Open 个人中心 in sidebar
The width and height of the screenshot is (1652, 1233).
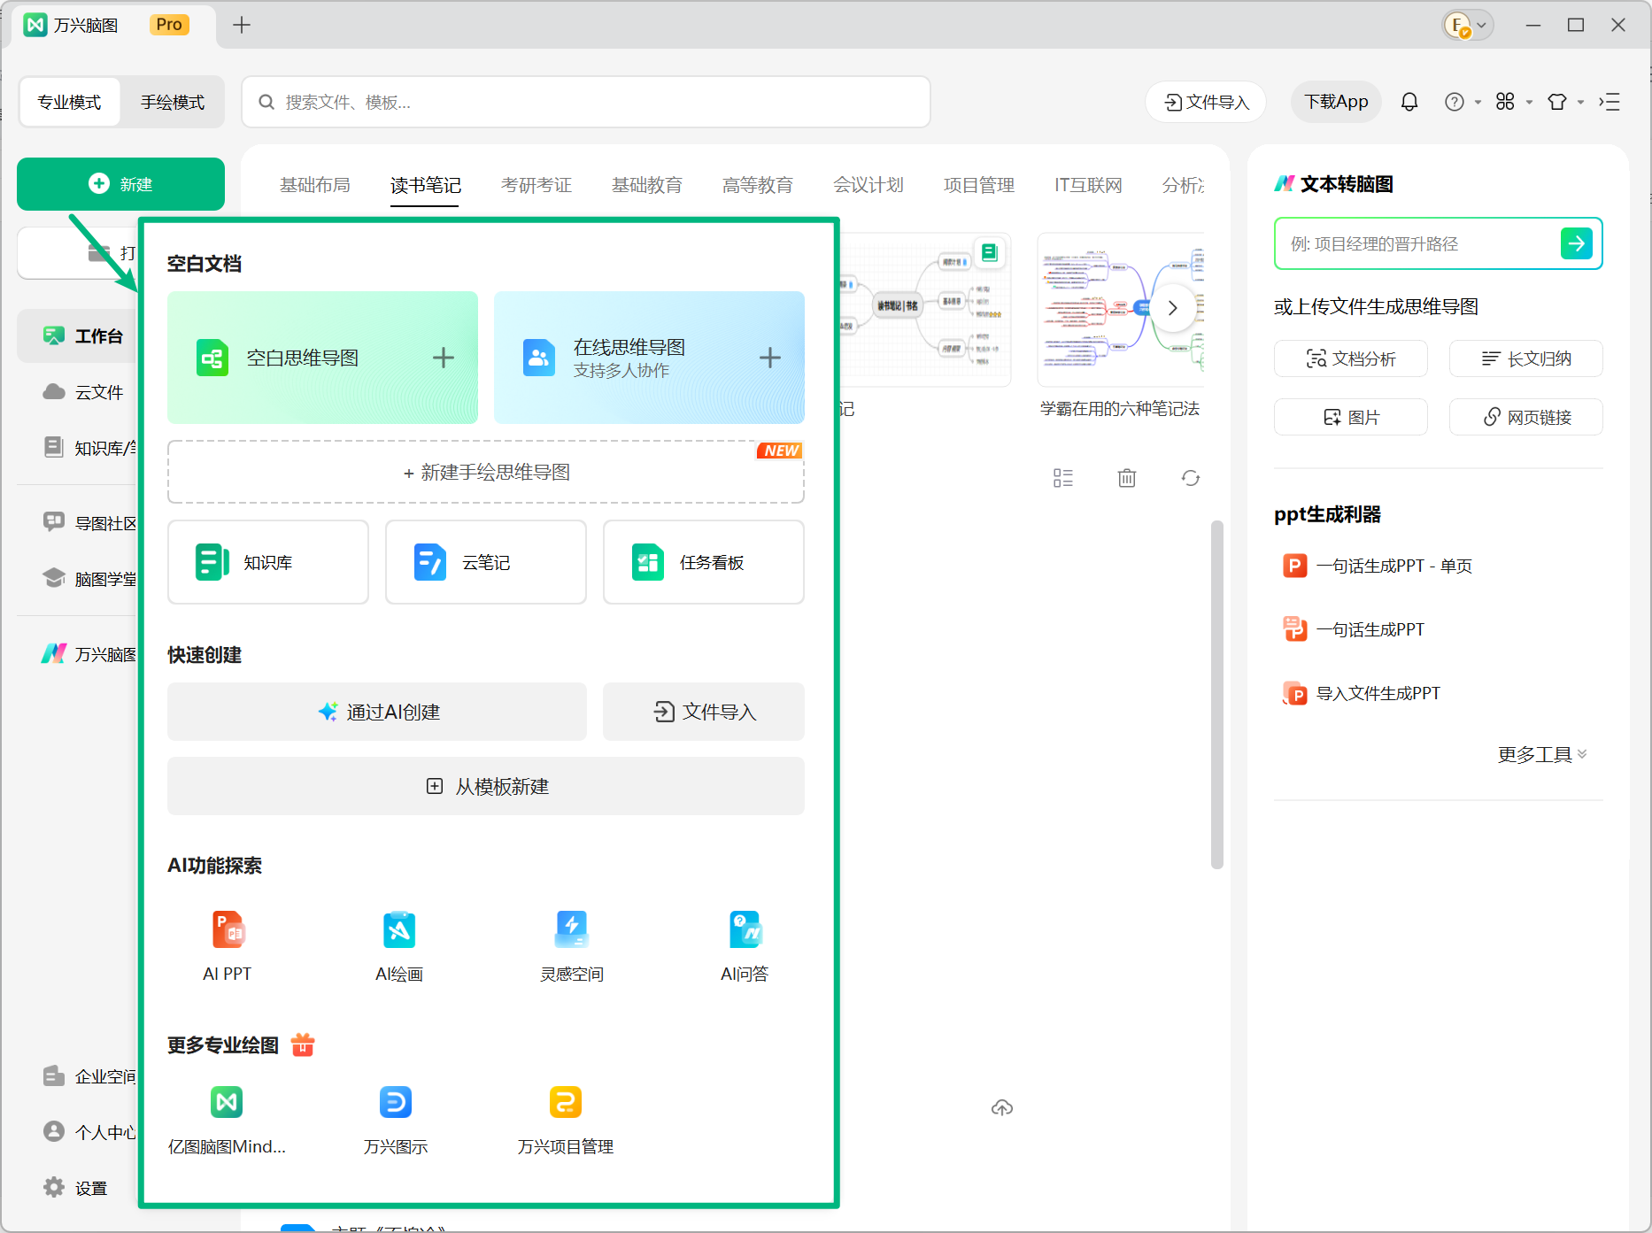coord(89,1132)
